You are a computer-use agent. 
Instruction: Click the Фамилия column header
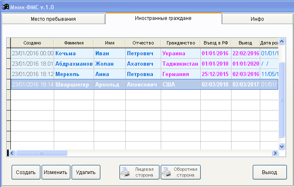tap(74, 43)
